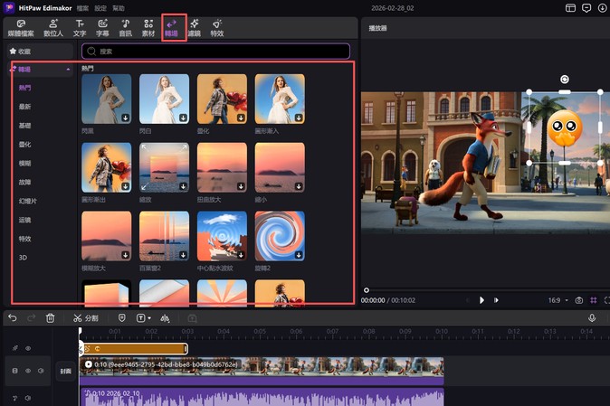
Task: Delete selected clip with trash icon
Action: point(50,318)
